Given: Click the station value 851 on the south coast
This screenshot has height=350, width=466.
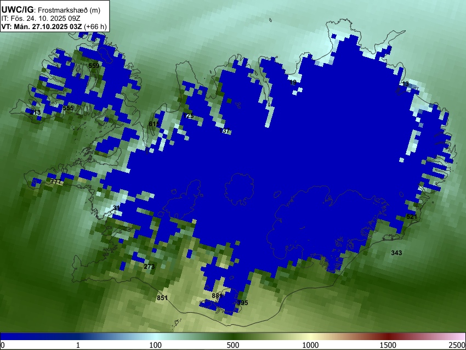Looking at the screenshot, I should pos(162,298).
